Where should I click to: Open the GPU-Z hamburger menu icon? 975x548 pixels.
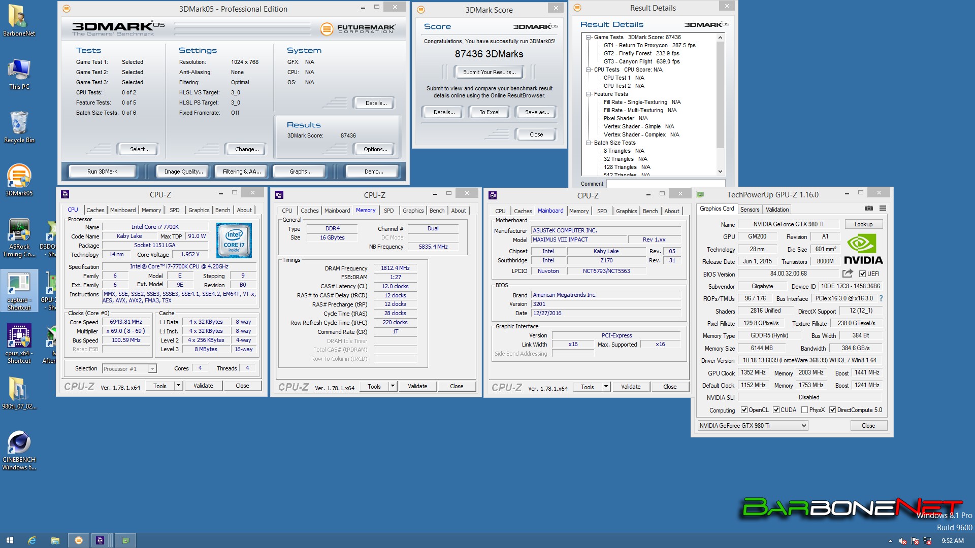pyautogui.click(x=883, y=209)
